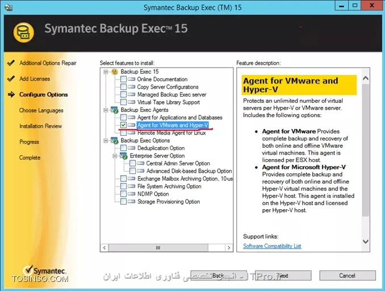This screenshot has height=291, width=385.
Task: Click the Additional Options Repair step
Action: 48,63
